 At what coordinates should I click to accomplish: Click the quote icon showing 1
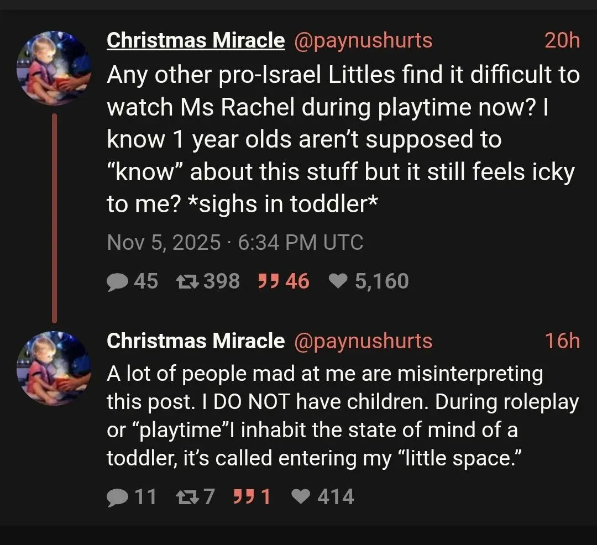[244, 497]
